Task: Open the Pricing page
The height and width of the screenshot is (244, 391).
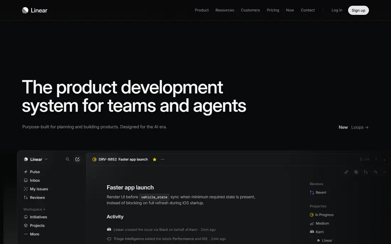Action: (x=273, y=10)
